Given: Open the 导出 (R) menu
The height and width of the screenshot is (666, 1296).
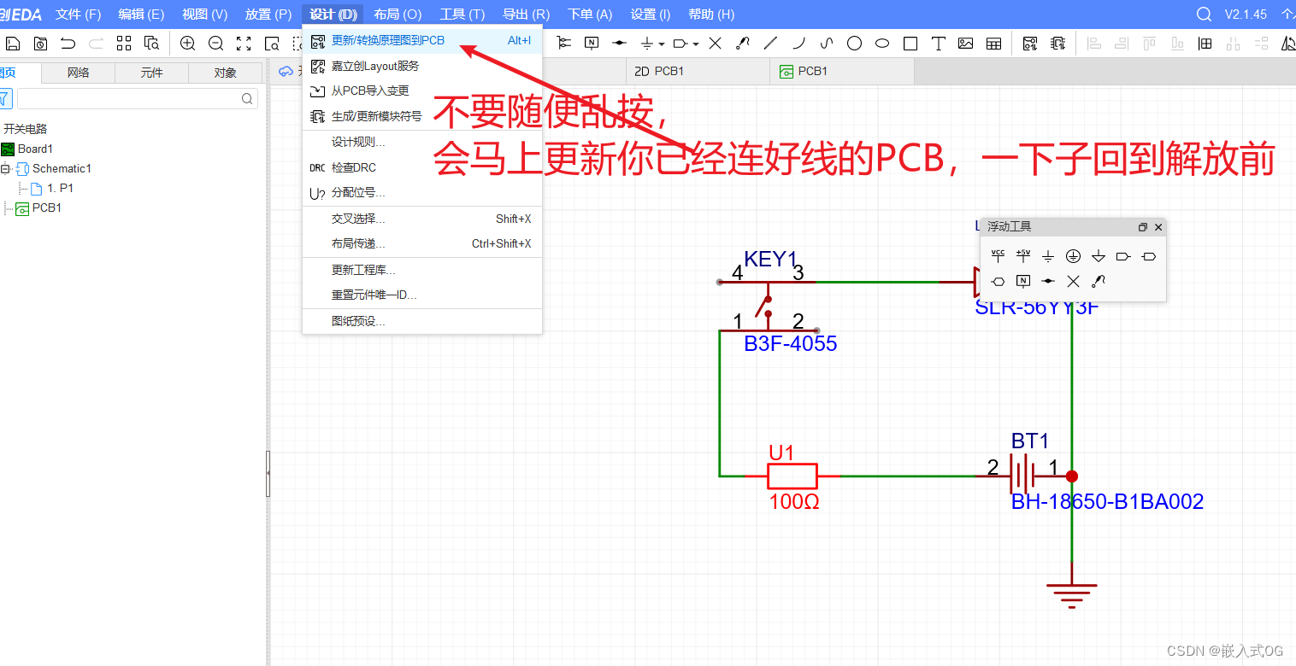Looking at the screenshot, I should pyautogui.click(x=526, y=15).
